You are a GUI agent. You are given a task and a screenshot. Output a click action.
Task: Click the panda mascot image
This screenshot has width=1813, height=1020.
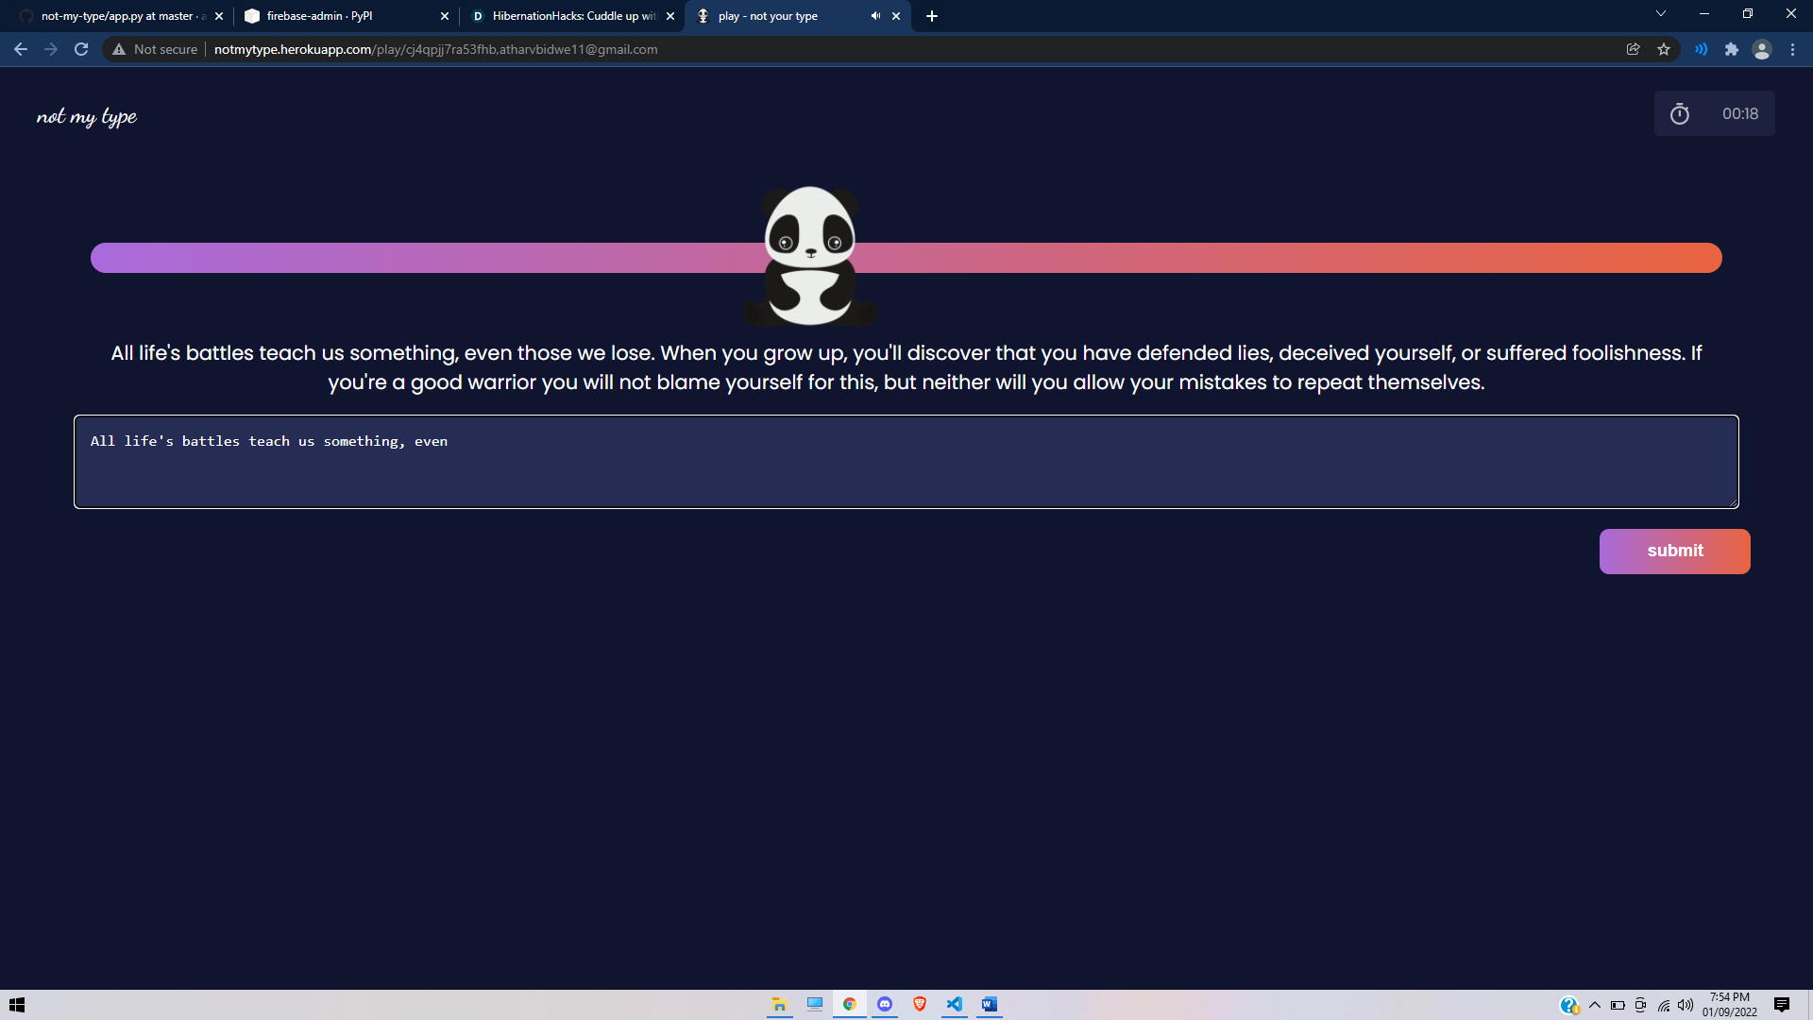click(809, 255)
